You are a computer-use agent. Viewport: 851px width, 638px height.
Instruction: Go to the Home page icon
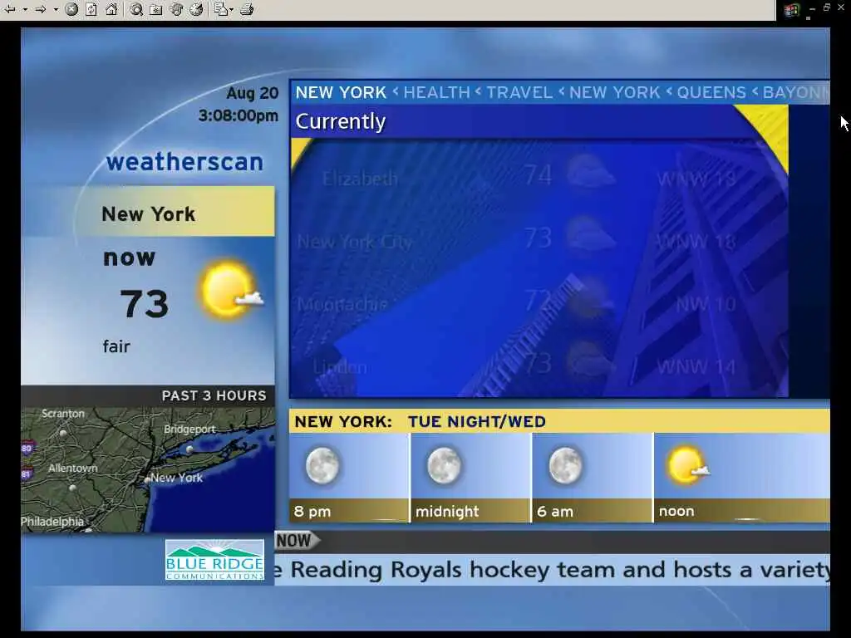111,9
